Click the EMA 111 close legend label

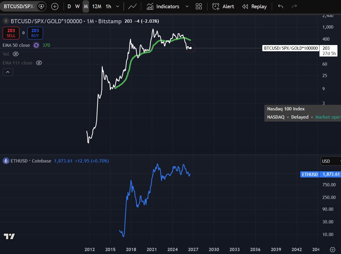17,63
